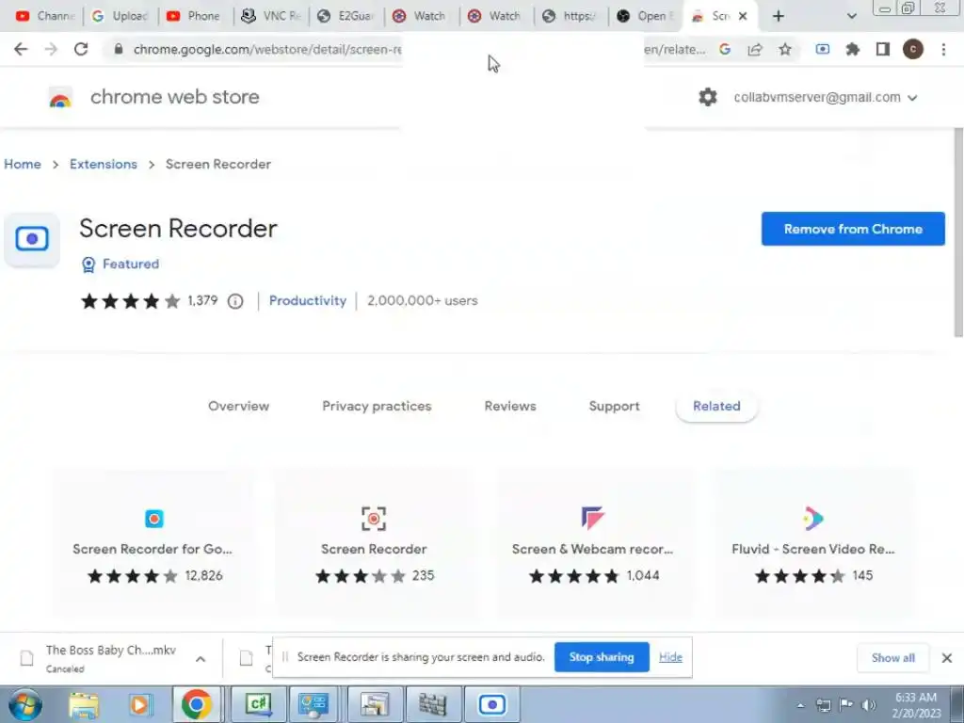
Task: Click Stop sharing button
Action: (x=602, y=657)
